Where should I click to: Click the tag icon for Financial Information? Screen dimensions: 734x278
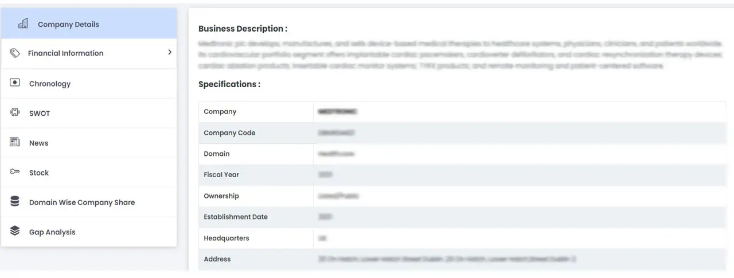click(x=15, y=53)
